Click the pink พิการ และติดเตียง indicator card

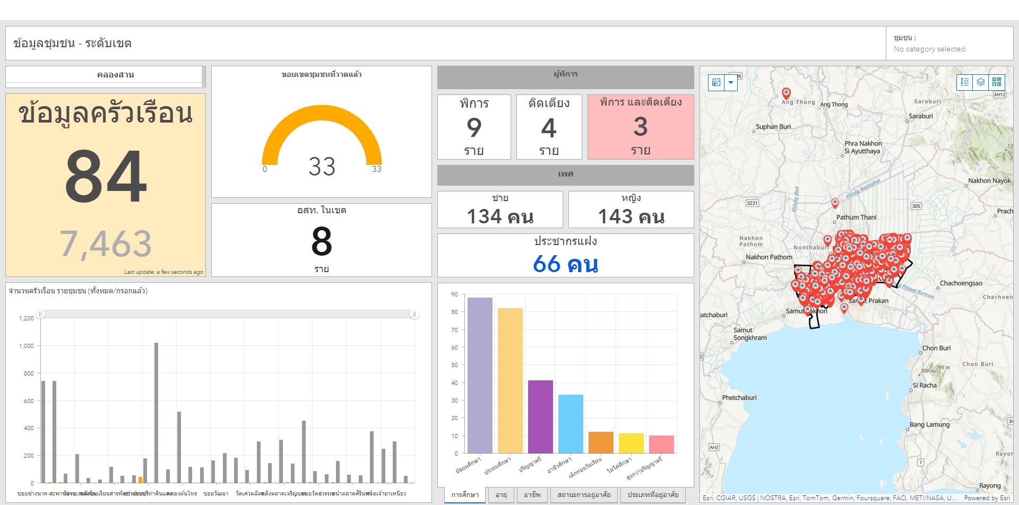tap(641, 127)
